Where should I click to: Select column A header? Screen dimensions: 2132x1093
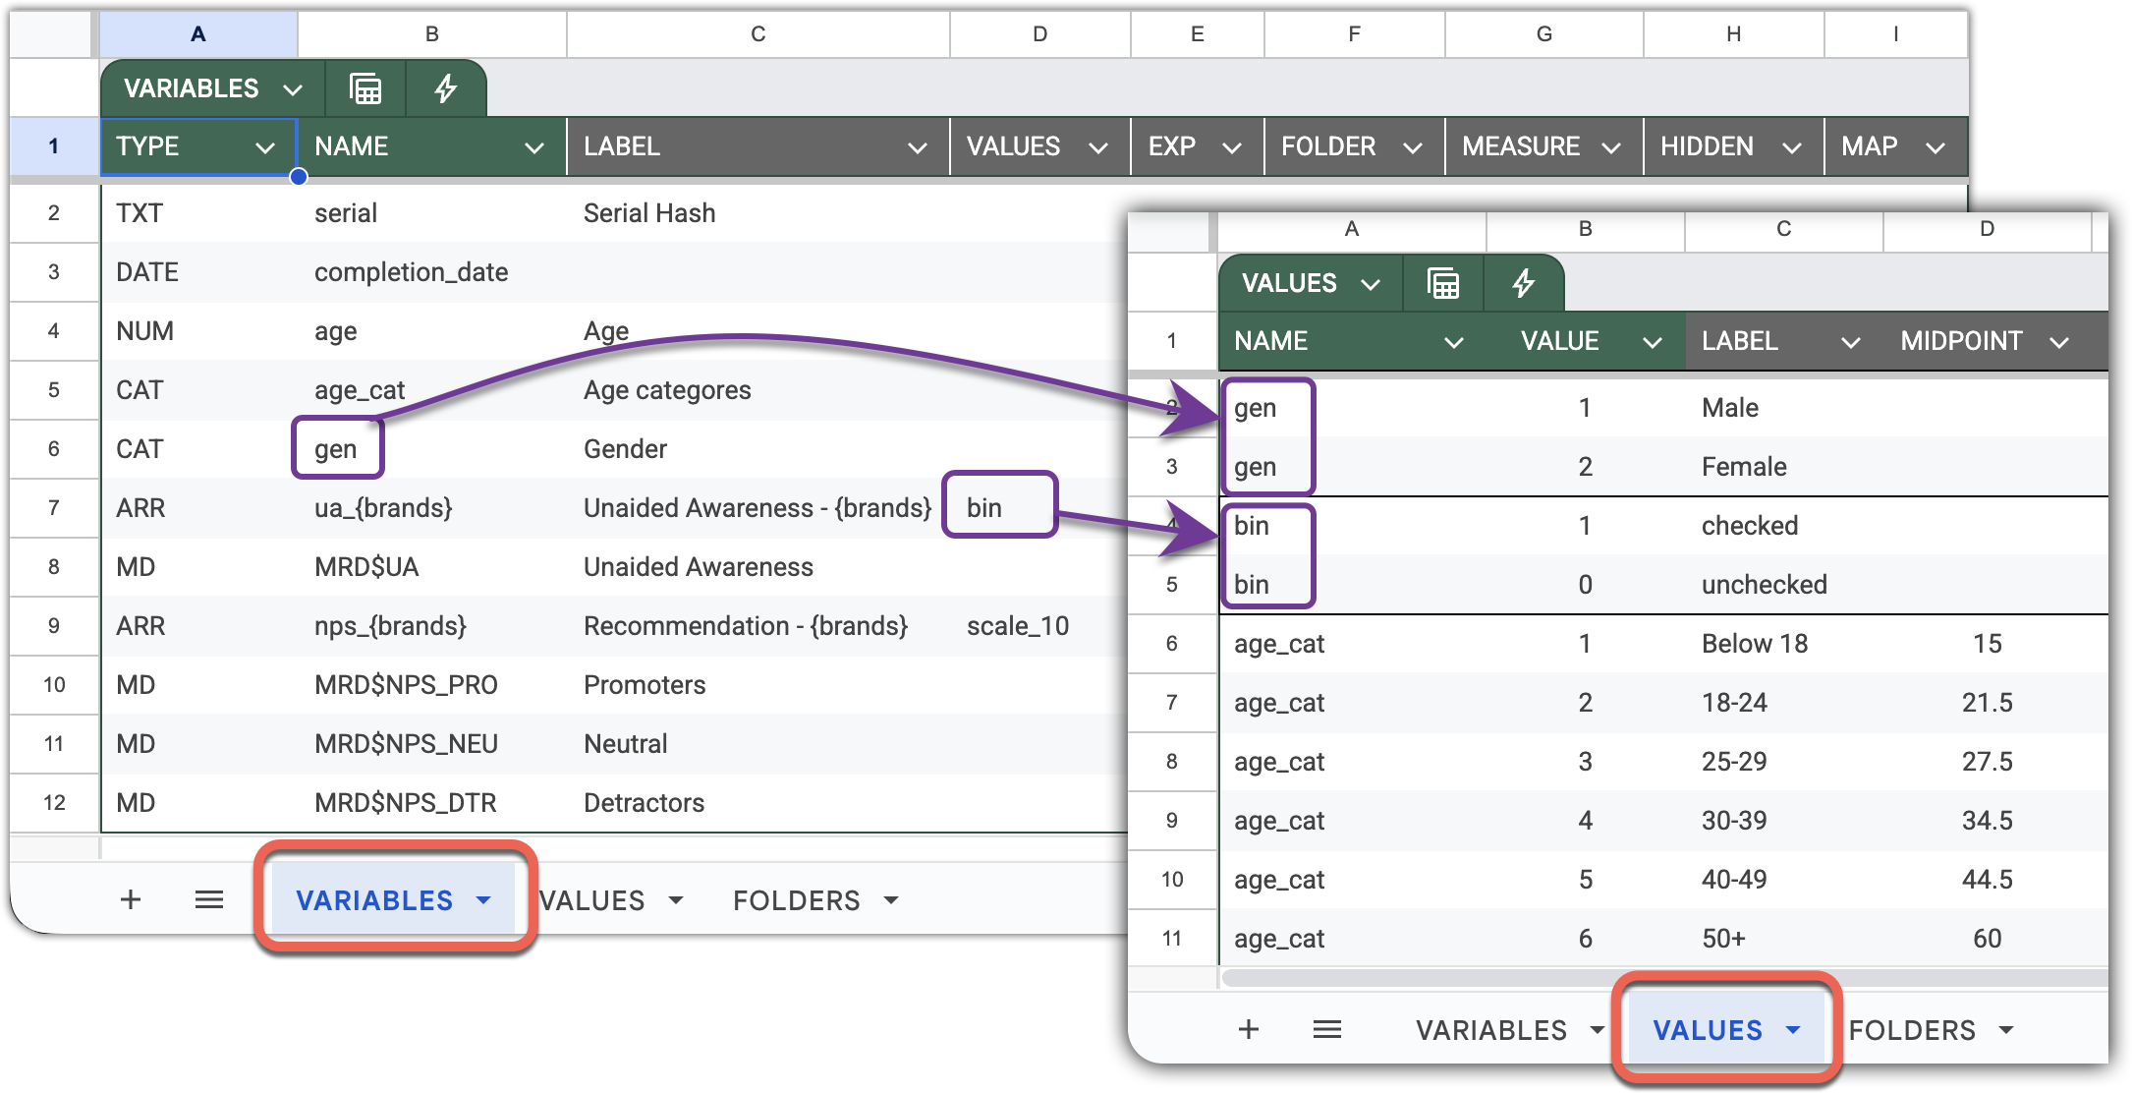click(197, 33)
